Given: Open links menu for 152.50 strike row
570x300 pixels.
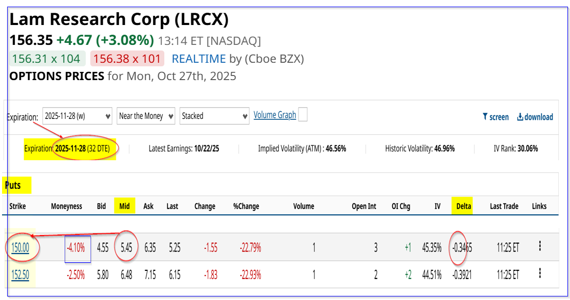Looking at the screenshot, I should coord(539,274).
